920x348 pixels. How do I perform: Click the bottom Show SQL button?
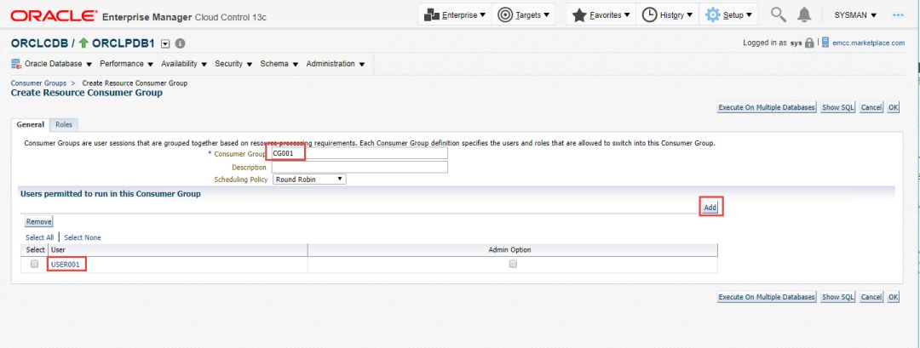[838, 297]
